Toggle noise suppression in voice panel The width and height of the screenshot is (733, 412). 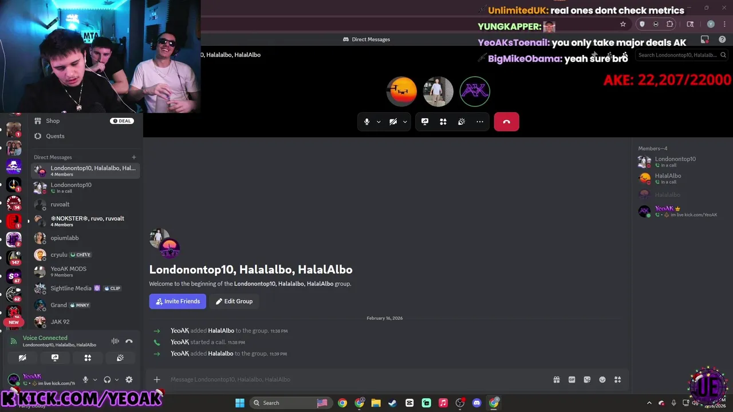pos(115,341)
